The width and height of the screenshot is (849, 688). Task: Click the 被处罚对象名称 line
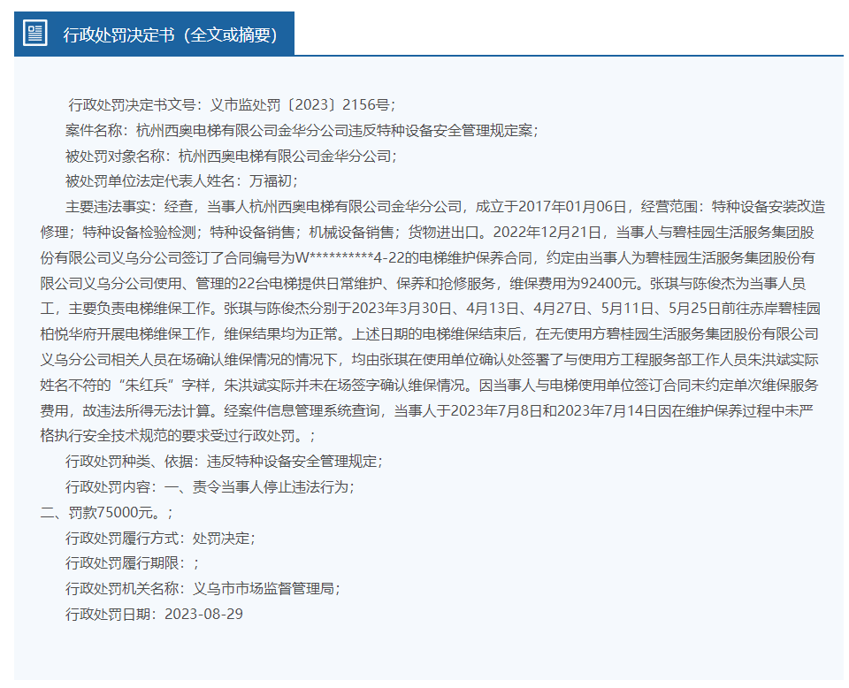231,156
